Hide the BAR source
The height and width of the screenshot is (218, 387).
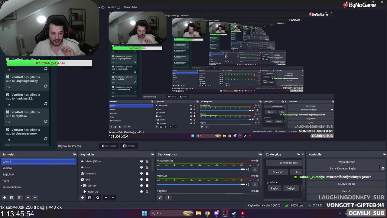(x=141, y=180)
